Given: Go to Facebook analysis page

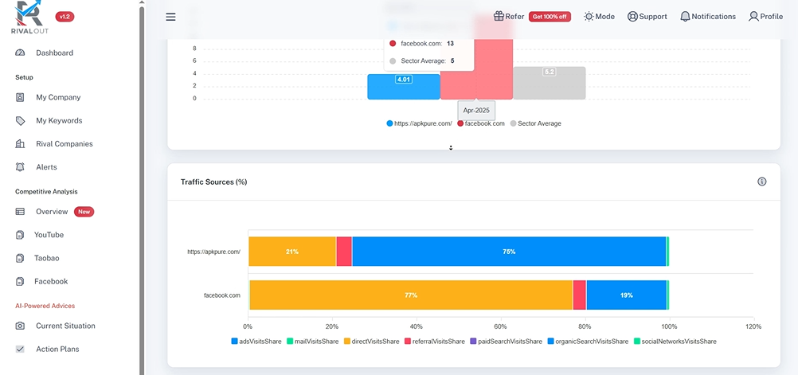Looking at the screenshot, I should (51, 281).
